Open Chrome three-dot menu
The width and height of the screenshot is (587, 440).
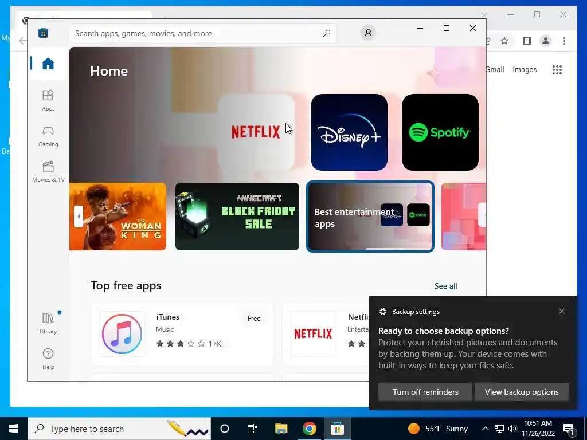coord(564,41)
